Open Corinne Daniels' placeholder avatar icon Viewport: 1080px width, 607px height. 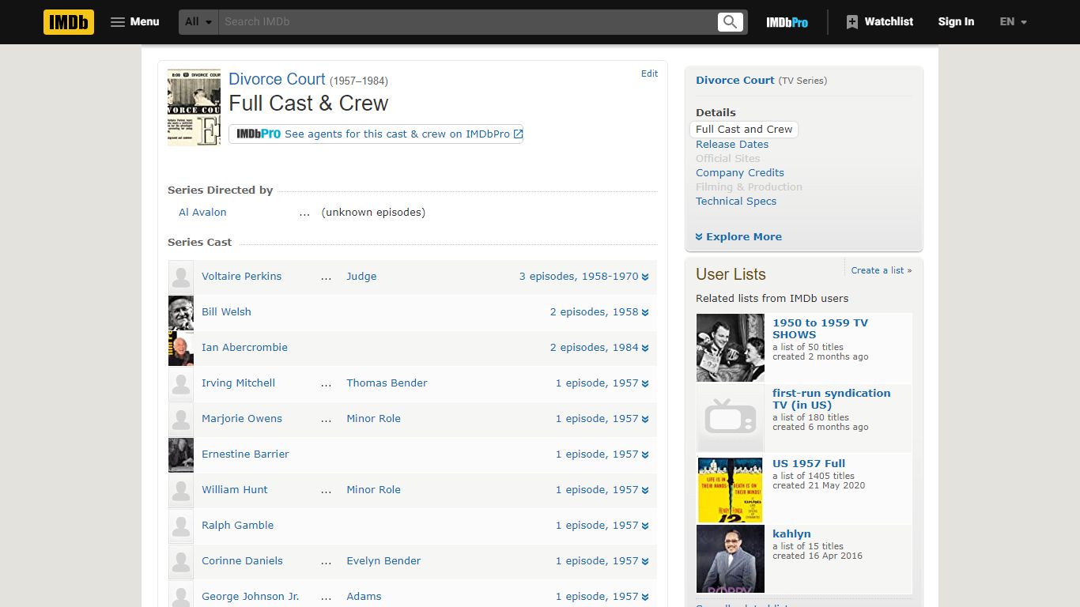pos(181,561)
